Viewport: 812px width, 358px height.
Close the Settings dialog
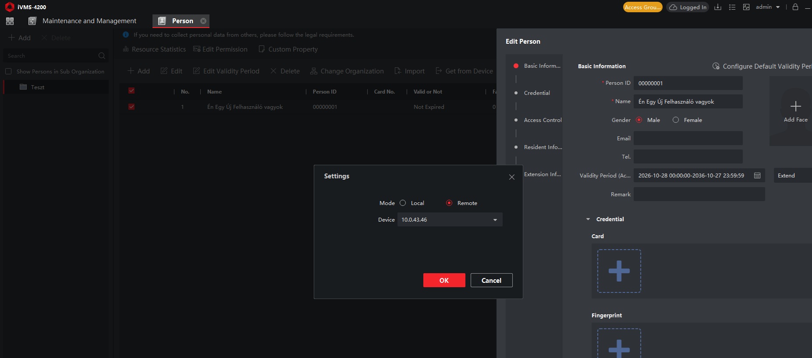[x=512, y=177]
